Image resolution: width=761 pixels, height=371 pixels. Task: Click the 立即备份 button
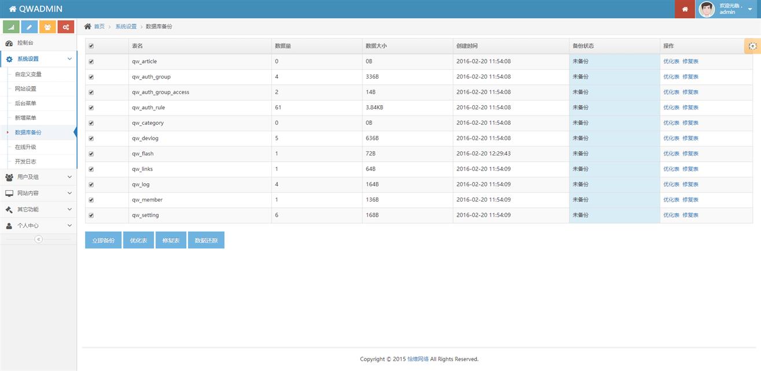pyautogui.click(x=103, y=240)
